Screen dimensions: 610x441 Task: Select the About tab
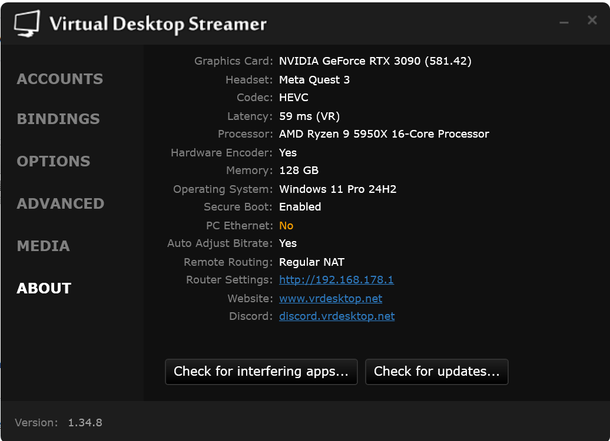pyautogui.click(x=44, y=288)
